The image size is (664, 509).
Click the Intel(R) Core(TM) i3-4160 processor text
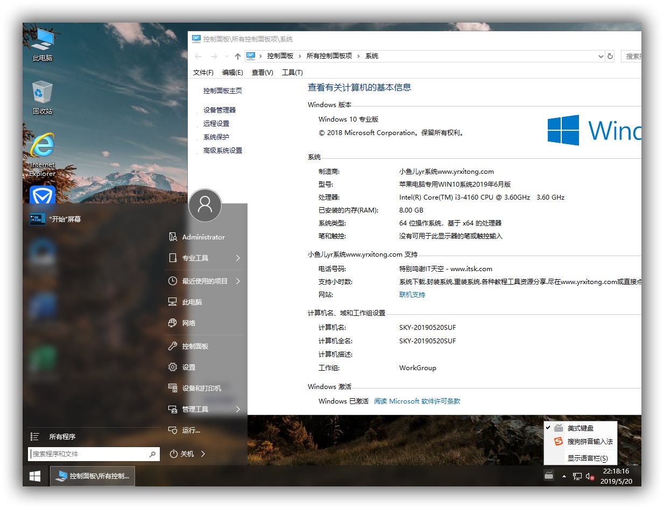(x=482, y=197)
